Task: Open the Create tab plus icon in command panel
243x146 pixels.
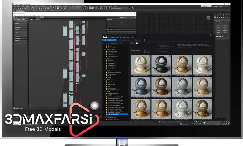Action: 215,15
